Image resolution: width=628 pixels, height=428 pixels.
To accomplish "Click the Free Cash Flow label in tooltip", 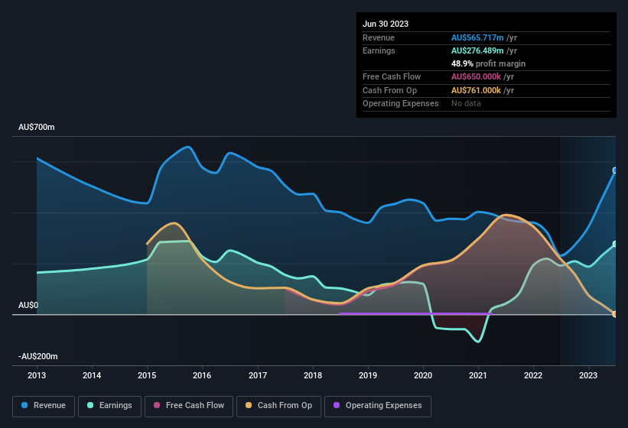I will pyautogui.click(x=392, y=76).
